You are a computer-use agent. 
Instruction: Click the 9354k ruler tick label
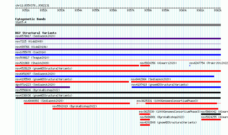pos(78,10)
